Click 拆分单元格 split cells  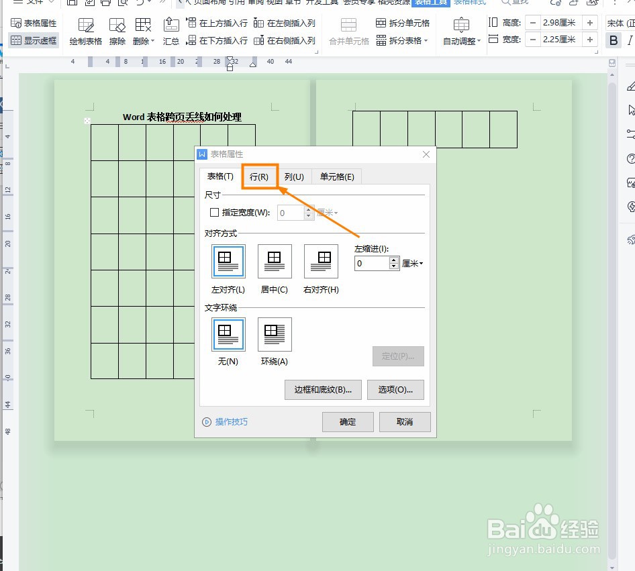tap(403, 23)
